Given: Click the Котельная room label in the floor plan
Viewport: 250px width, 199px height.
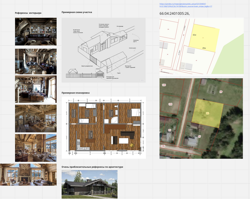Looking at the screenshot, I should point(74,113).
